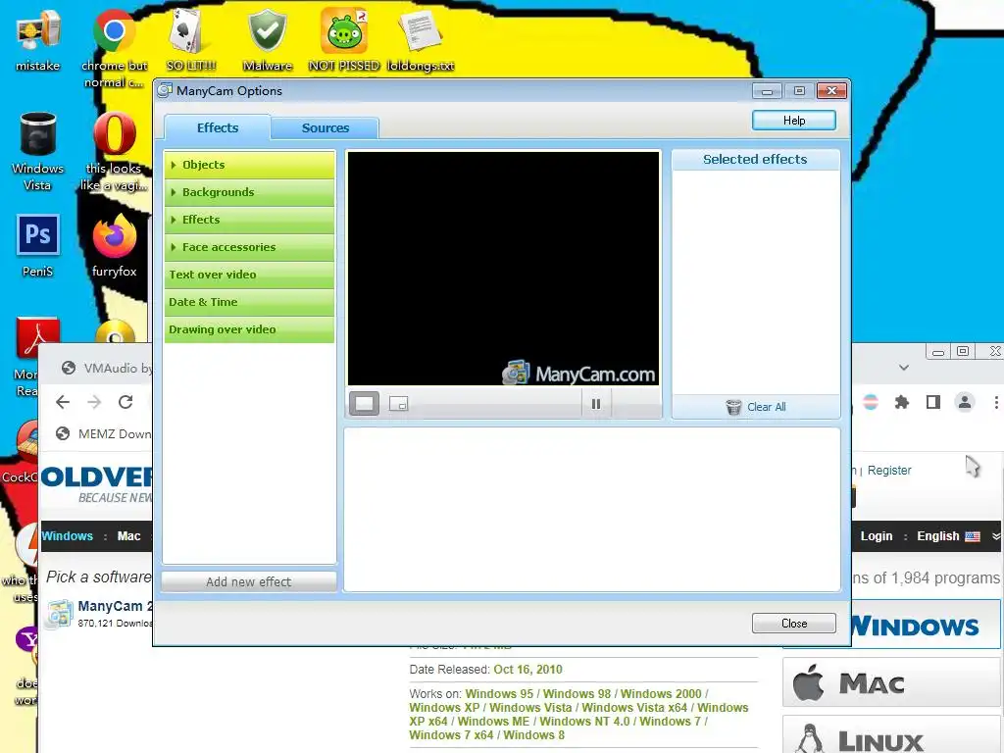
Task: Click the Close button in ManyCam Options
Action: [x=794, y=623]
